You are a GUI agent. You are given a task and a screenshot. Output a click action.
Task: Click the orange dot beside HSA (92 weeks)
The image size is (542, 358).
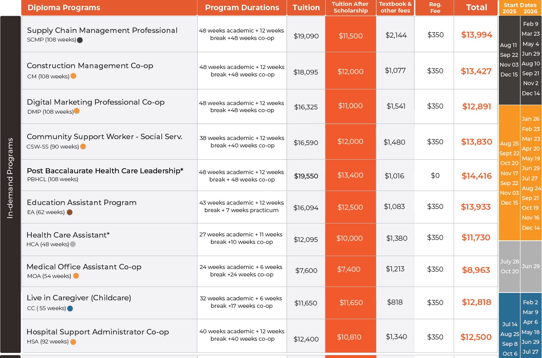click(73, 342)
